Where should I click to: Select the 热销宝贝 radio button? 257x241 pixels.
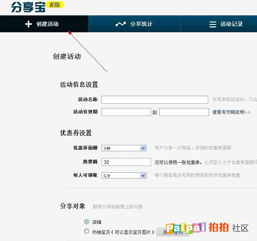point(87,231)
